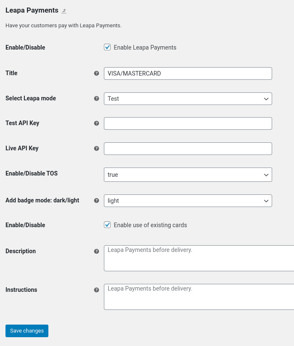Click the 'Enable Leapa Payments' label text
The width and height of the screenshot is (294, 346).
pos(145,47)
